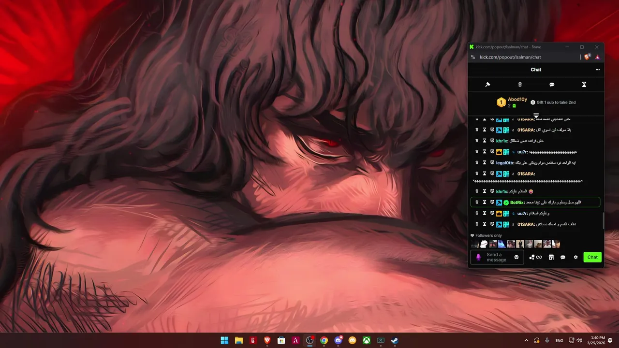The height and width of the screenshot is (348, 619).
Task: Delete khr1x's greeting message with emoji
Action: (477, 191)
